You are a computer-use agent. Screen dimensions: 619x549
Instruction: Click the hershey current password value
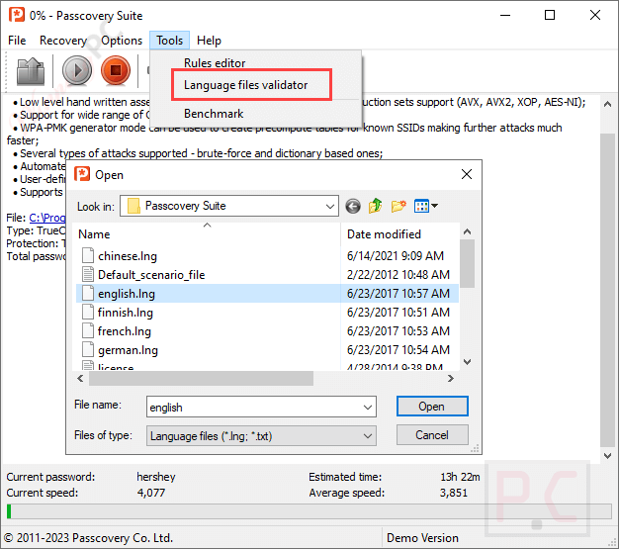pos(156,477)
